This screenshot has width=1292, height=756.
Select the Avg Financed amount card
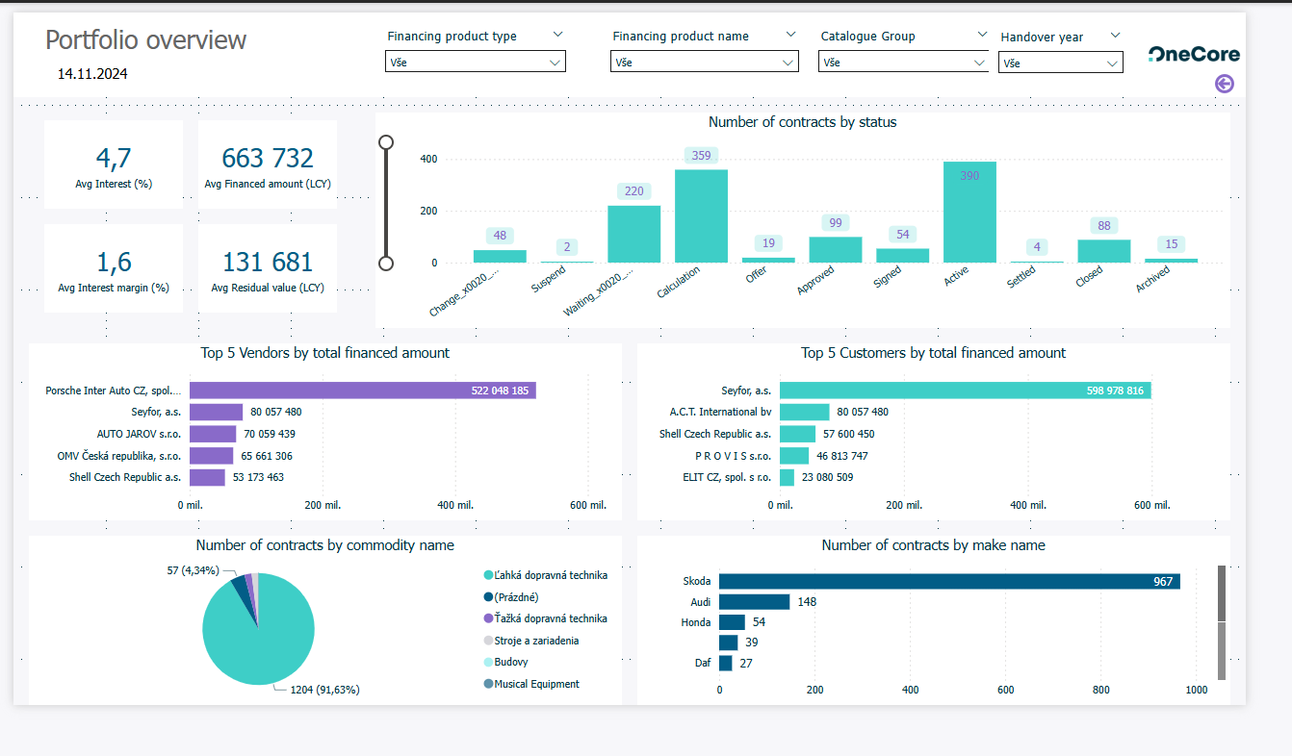(268, 164)
